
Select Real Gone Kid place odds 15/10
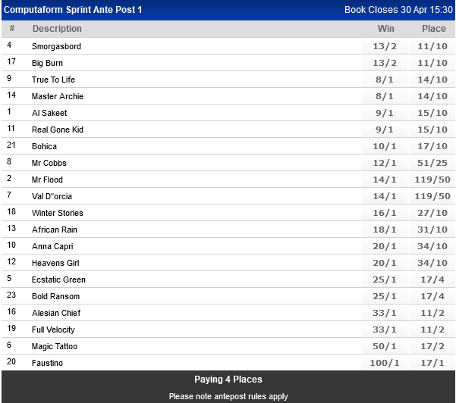(433, 130)
